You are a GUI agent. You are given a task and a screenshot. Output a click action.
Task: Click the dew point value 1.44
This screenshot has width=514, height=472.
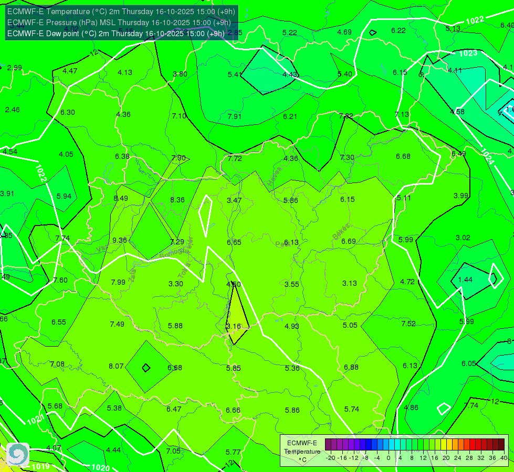point(465,280)
